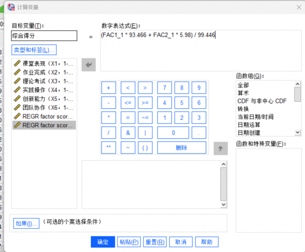Click the decimal point key

199,133
